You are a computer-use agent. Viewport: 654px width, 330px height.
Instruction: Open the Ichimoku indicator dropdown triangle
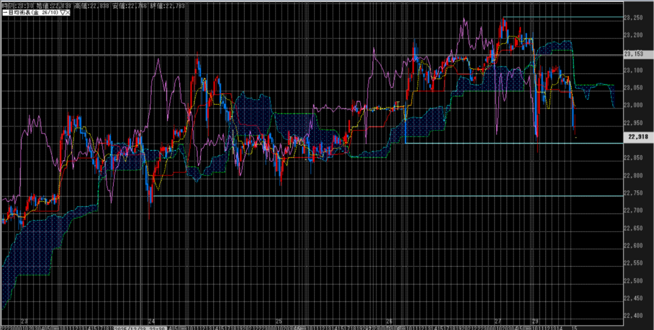pos(62,12)
